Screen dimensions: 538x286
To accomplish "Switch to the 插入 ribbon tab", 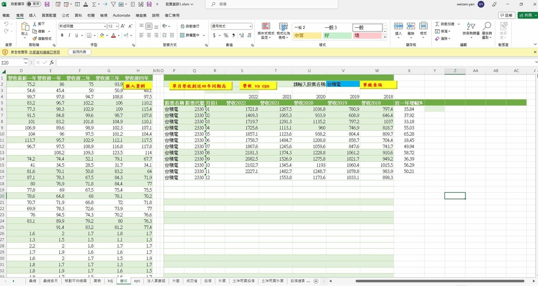I will click(33, 15).
